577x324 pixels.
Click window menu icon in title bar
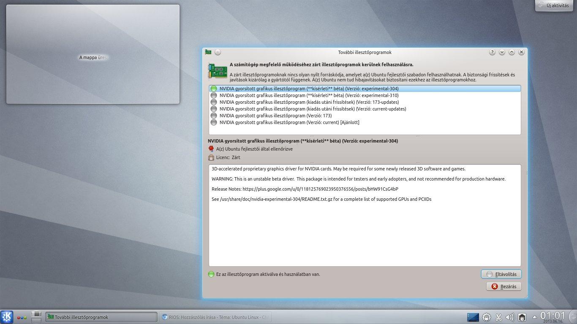point(208,52)
